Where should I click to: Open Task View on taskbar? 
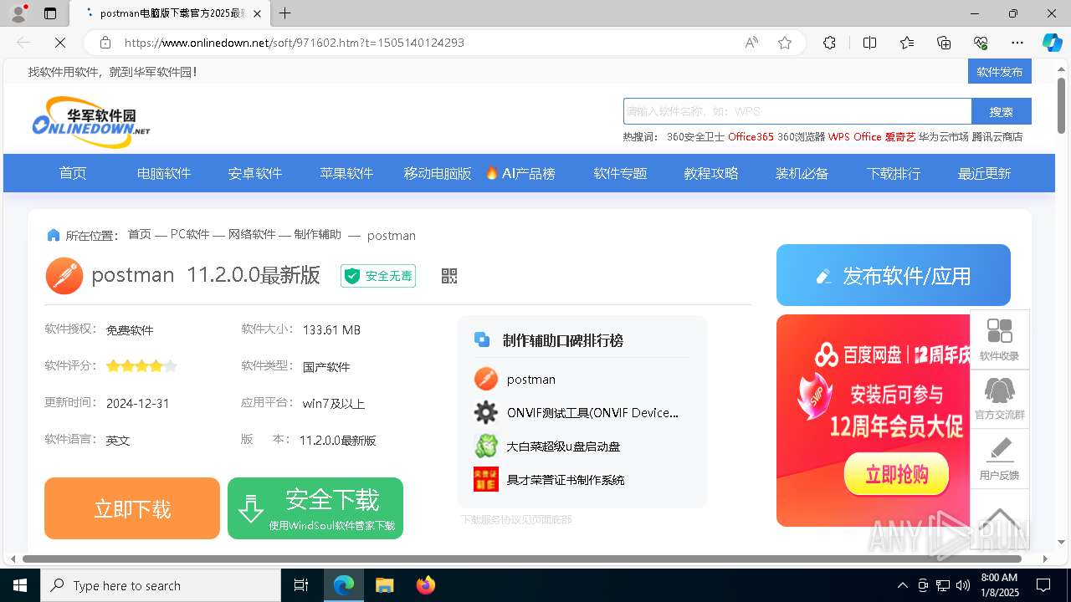coord(301,585)
